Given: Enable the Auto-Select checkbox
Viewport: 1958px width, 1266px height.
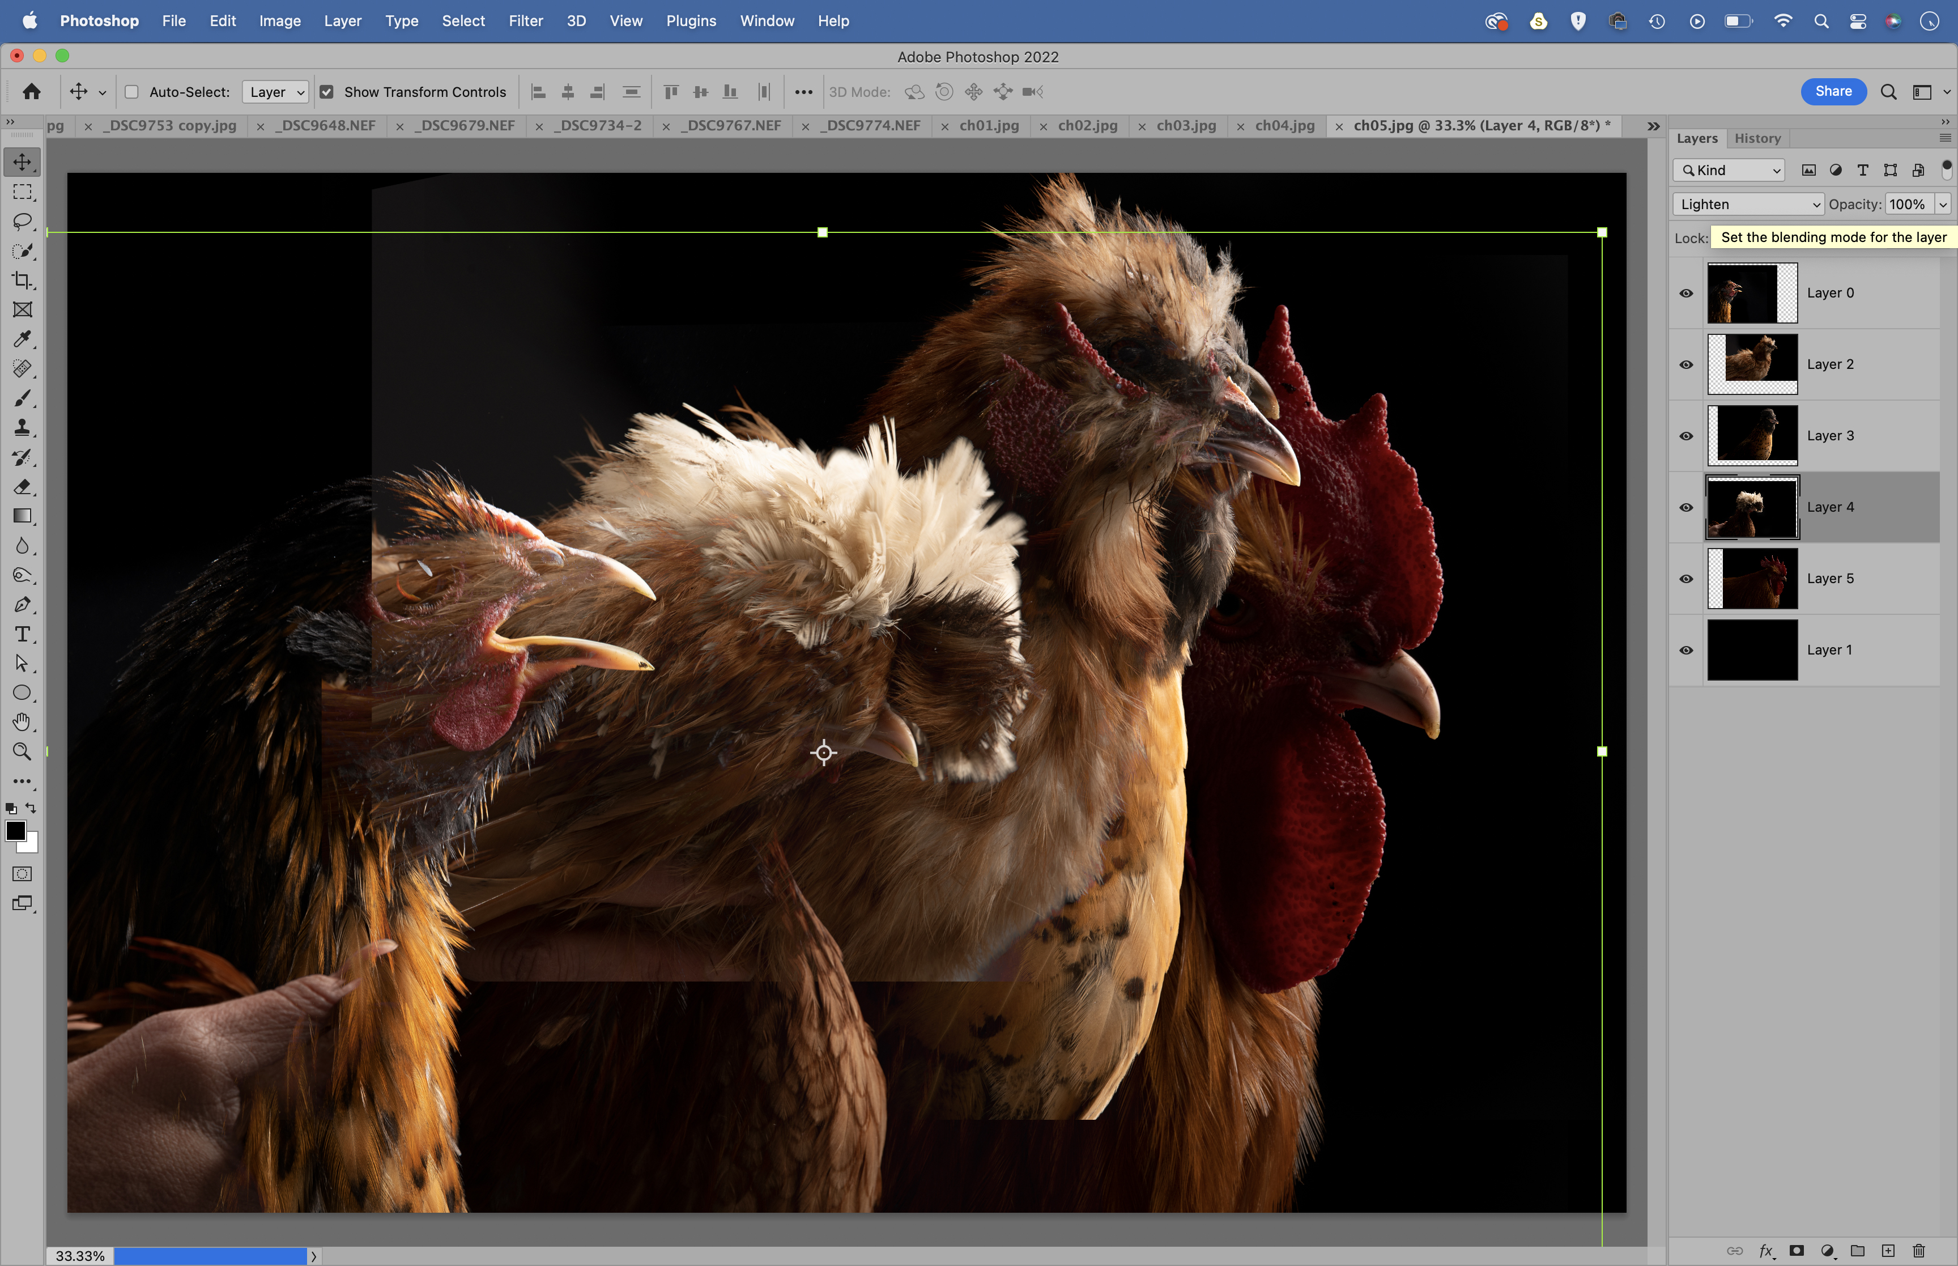Looking at the screenshot, I should 131,92.
